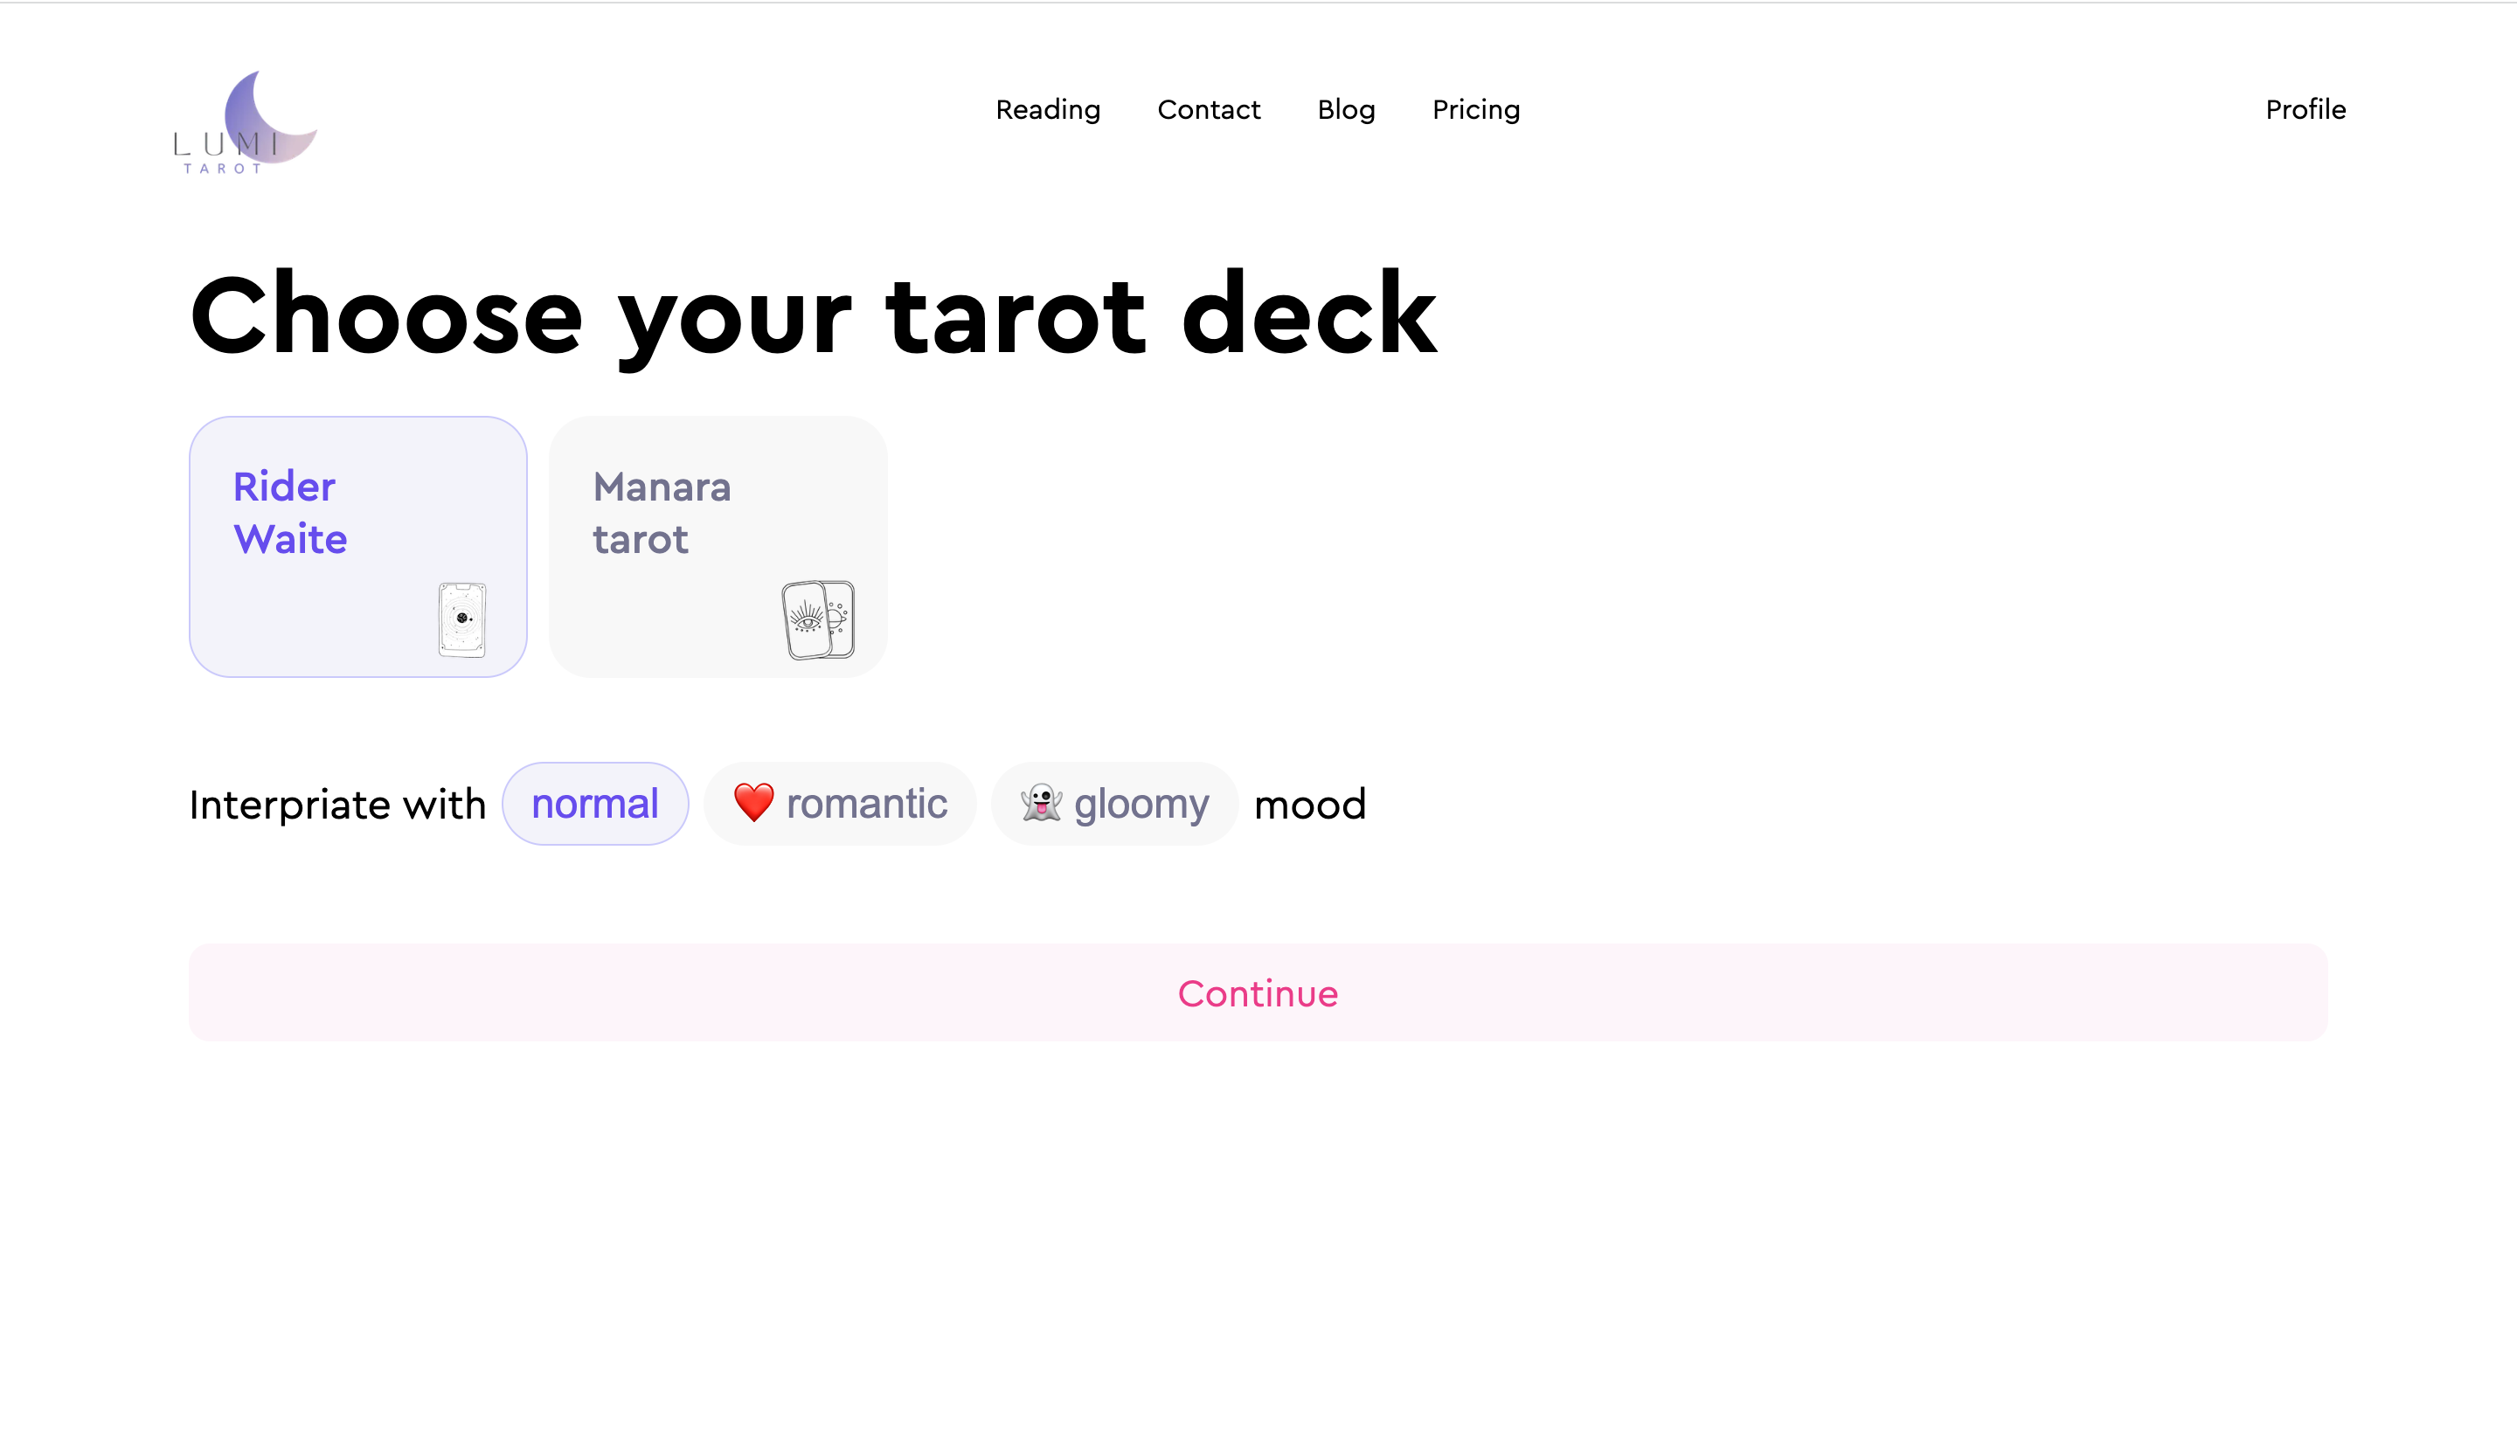Image resolution: width=2517 pixels, height=1438 pixels.
Task: Click the word 'mood' after gloomy
Action: 1310,805
